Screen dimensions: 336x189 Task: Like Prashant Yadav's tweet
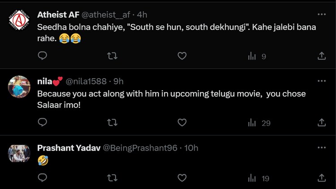coord(182,178)
